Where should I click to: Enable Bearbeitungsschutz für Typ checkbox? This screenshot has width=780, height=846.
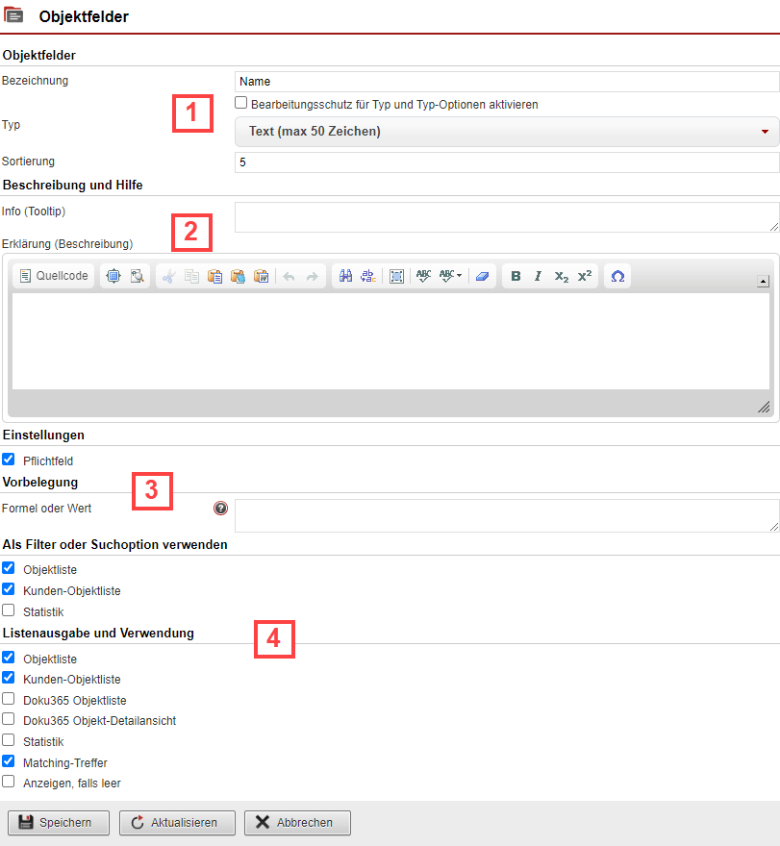(x=241, y=103)
